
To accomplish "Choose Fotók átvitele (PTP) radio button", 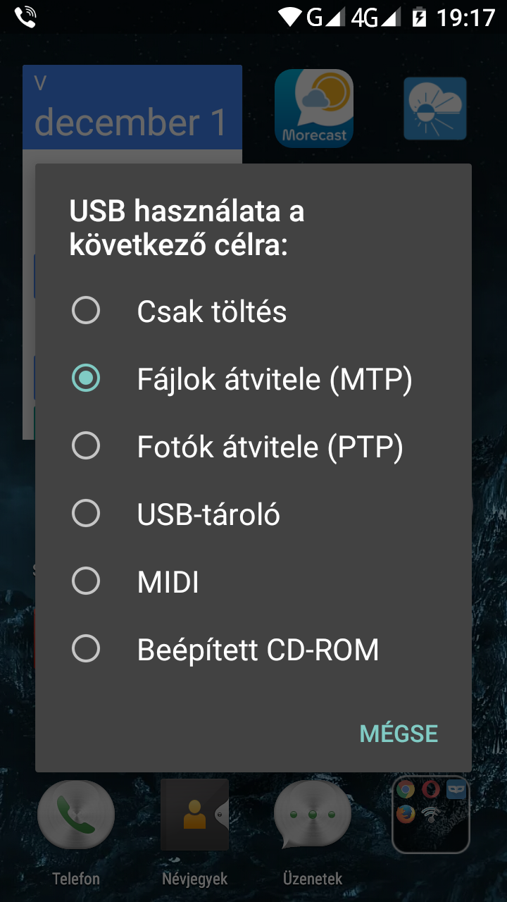I will coord(86,446).
